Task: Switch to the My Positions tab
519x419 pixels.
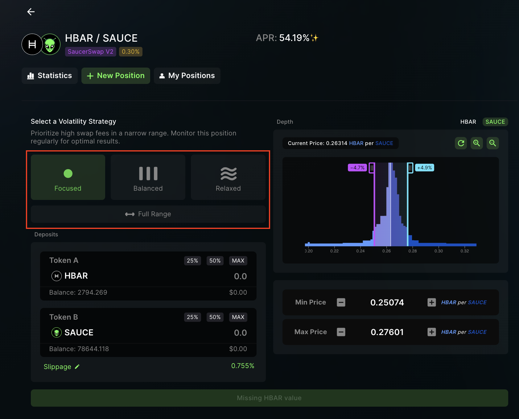Action: [187, 76]
